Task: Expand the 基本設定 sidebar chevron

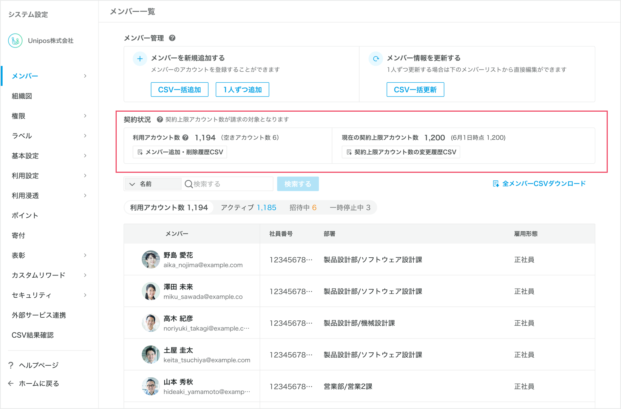Action: click(x=85, y=155)
